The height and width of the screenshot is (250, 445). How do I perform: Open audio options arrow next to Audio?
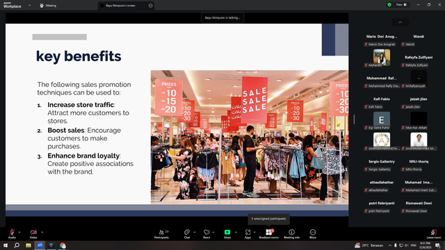pos(19,232)
